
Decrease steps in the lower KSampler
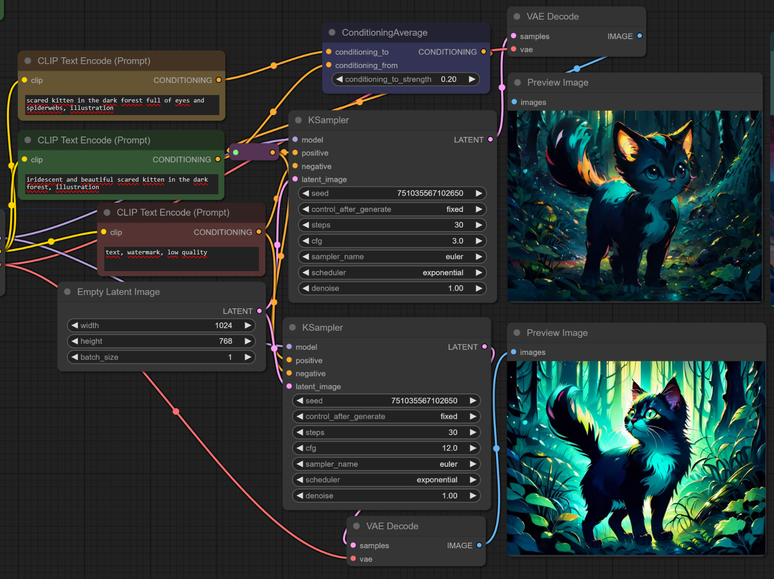pos(300,432)
